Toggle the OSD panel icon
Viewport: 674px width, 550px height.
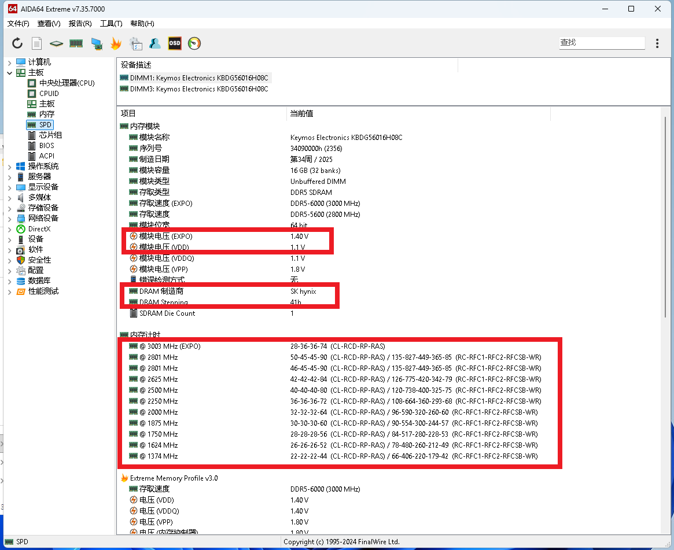click(x=175, y=43)
